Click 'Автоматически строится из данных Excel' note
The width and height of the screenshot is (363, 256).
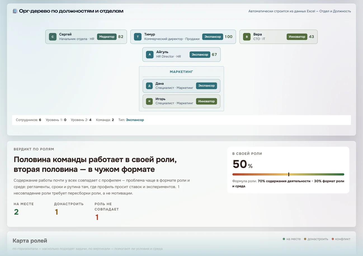click(x=300, y=11)
